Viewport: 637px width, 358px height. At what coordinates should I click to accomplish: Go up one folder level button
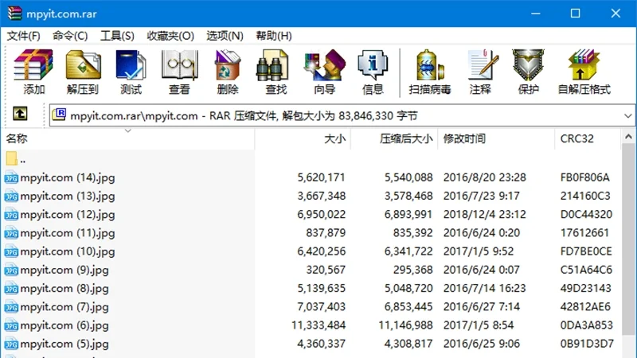pos(20,114)
